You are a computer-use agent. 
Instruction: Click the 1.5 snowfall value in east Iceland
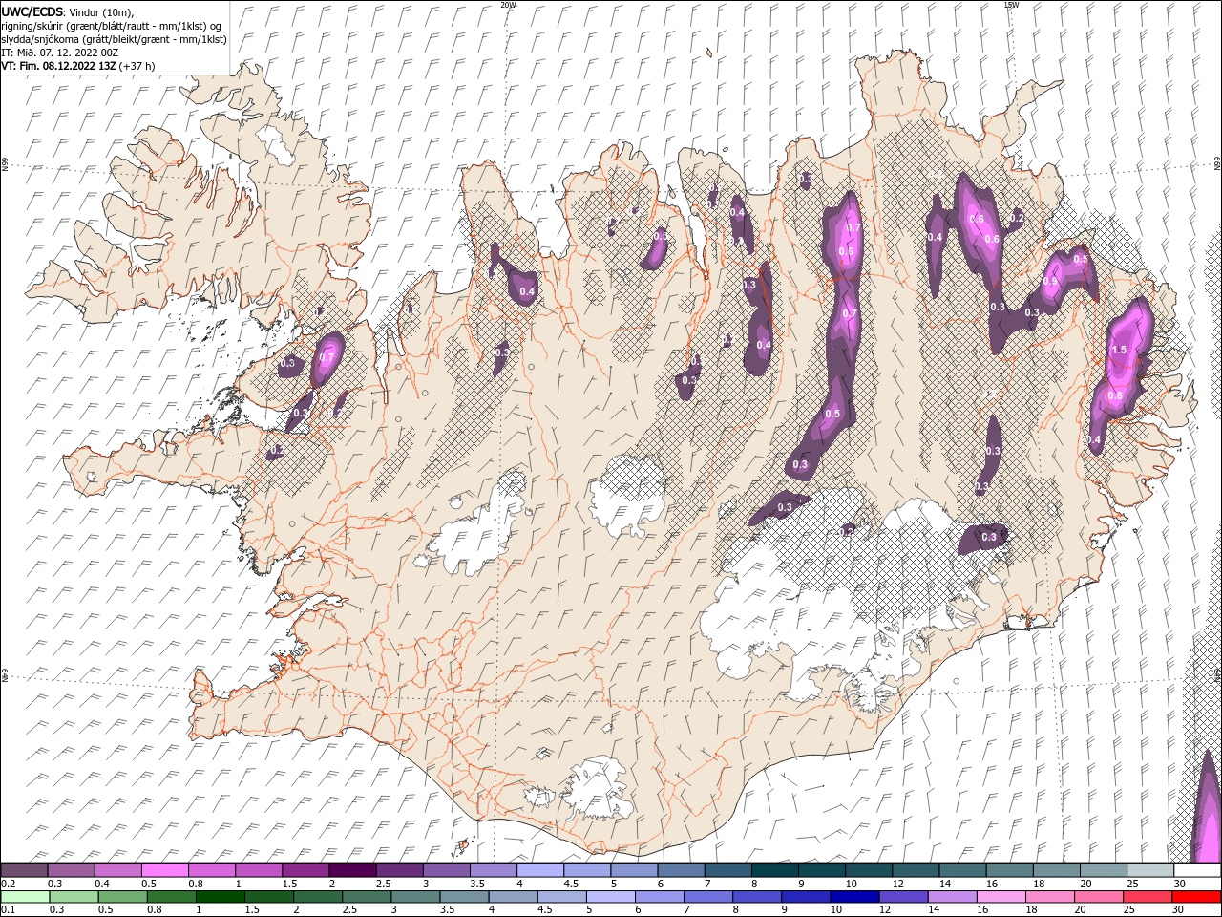(x=1119, y=350)
